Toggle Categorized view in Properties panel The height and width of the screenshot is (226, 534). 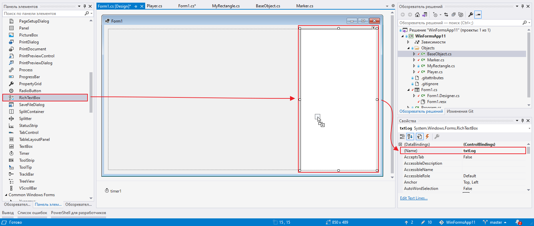[x=402, y=137]
